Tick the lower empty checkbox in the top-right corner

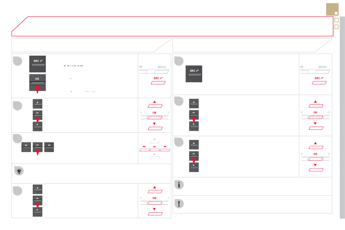[336, 27]
